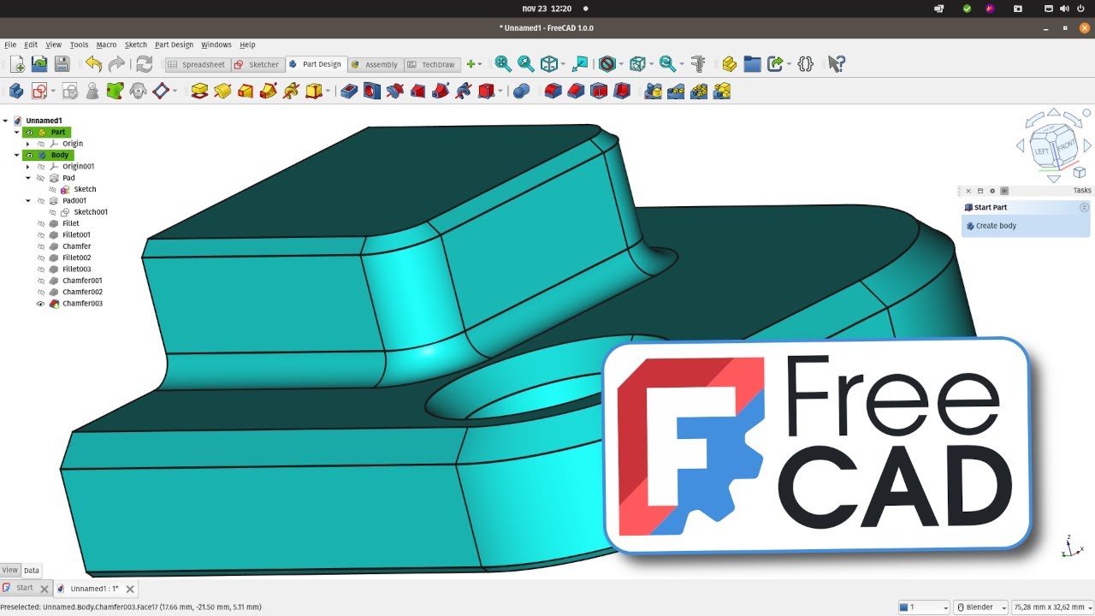Image resolution: width=1095 pixels, height=616 pixels.
Task: Open the Macro menu
Action: coord(106,44)
